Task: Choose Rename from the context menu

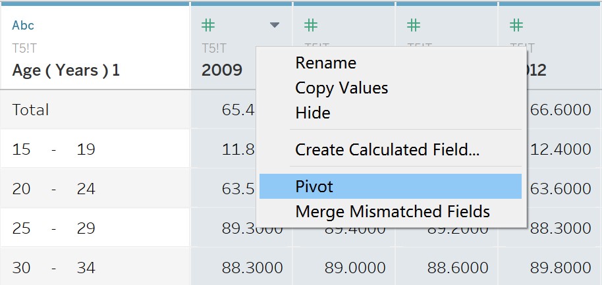Action: 325,63
